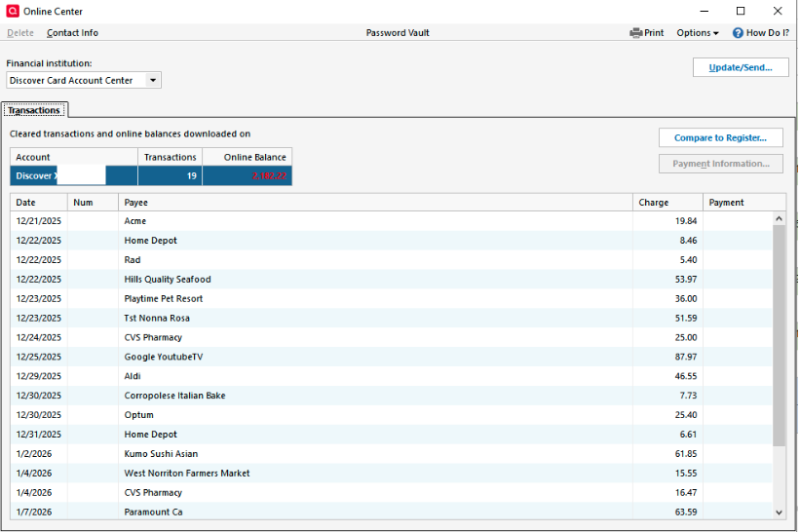
Task: Select the Acme transaction row
Action: click(391, 221)
